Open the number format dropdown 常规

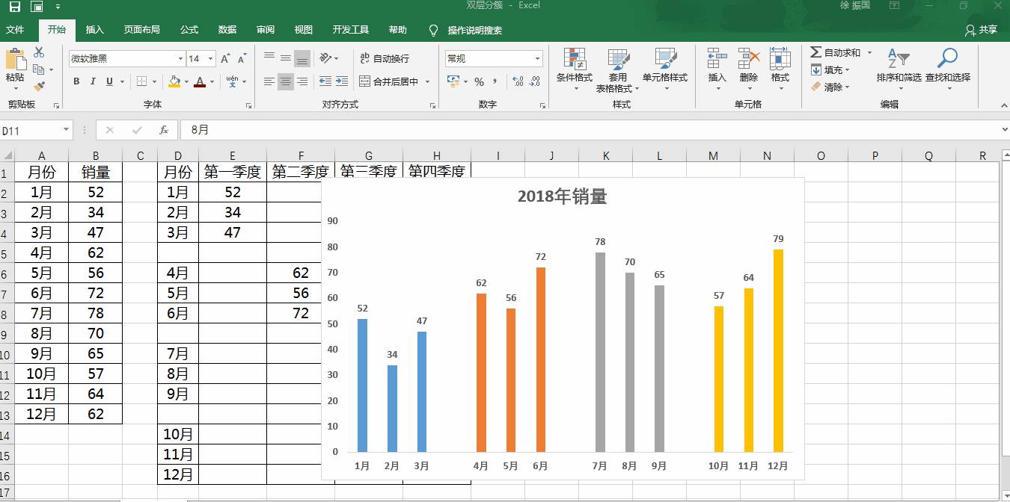pyautogui.click(x=537, y=58)
